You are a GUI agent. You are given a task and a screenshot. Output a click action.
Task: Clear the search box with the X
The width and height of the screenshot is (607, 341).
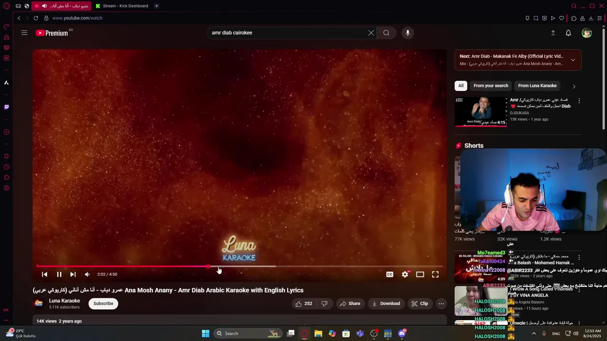point(371,33)
